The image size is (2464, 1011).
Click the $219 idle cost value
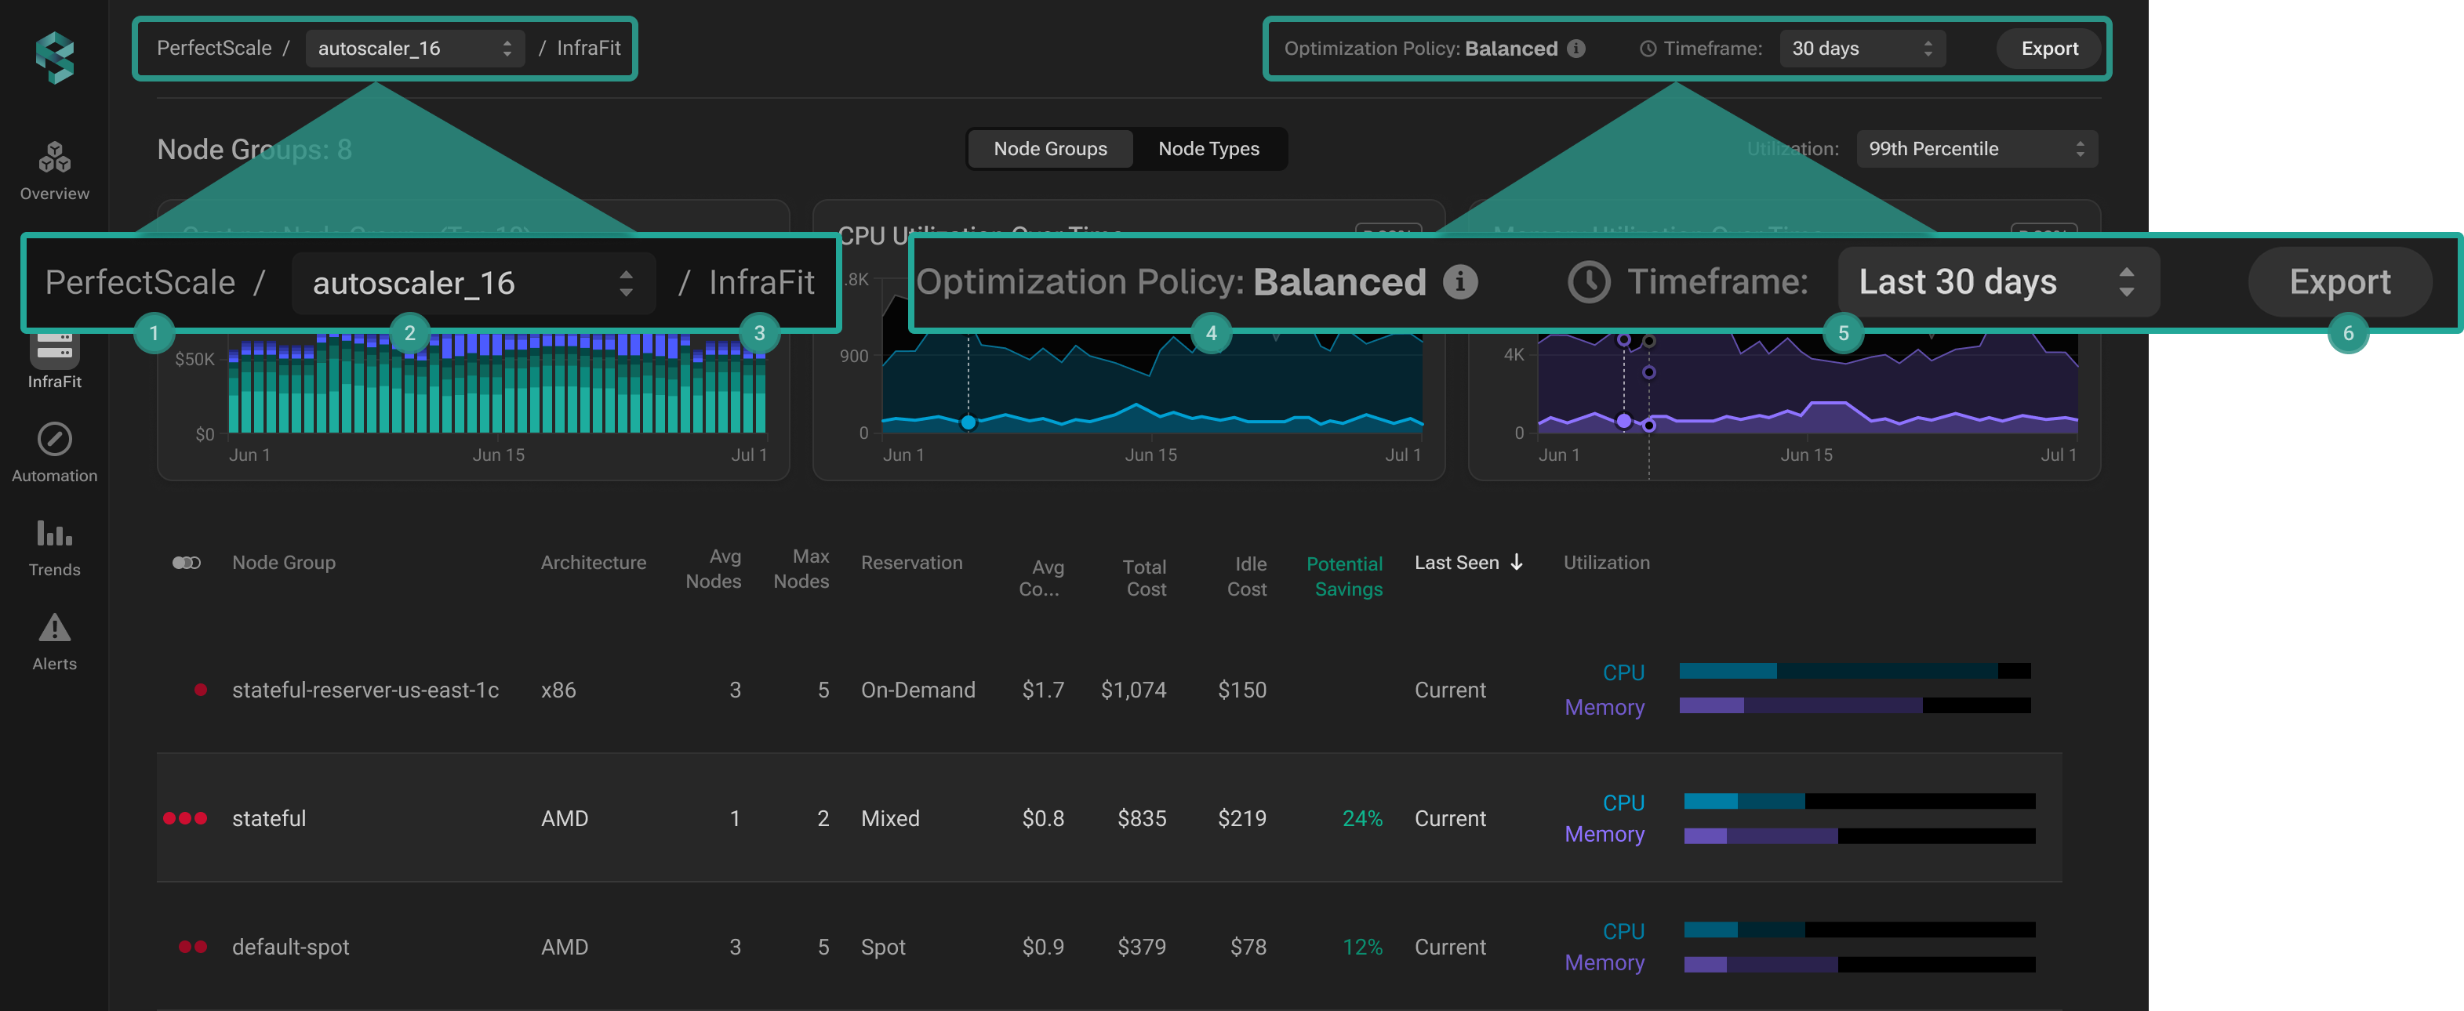coord(1242,818)
